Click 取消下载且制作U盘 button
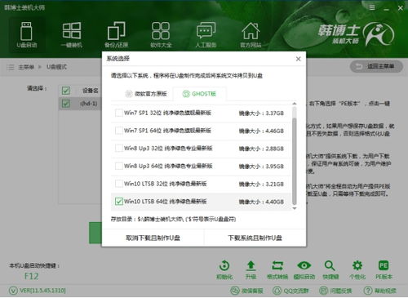 (153, 238)
